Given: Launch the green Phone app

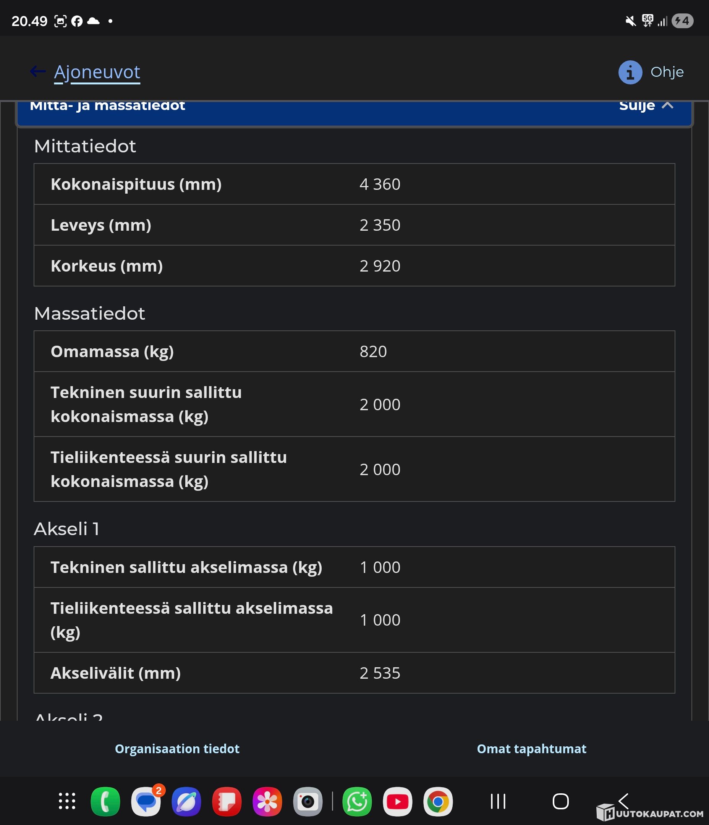Looking at the screenshot, I should [105, 801].
